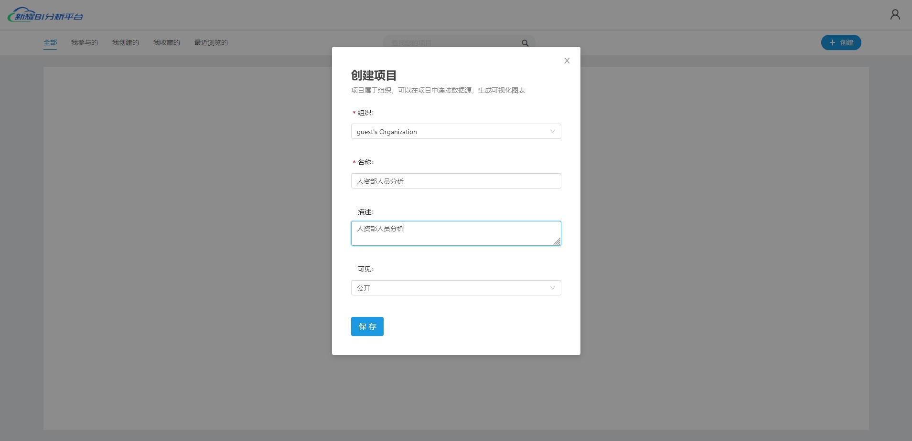912x441 pixels.
Task: Click the magnifier search icon
Action: tap(525, 43)
